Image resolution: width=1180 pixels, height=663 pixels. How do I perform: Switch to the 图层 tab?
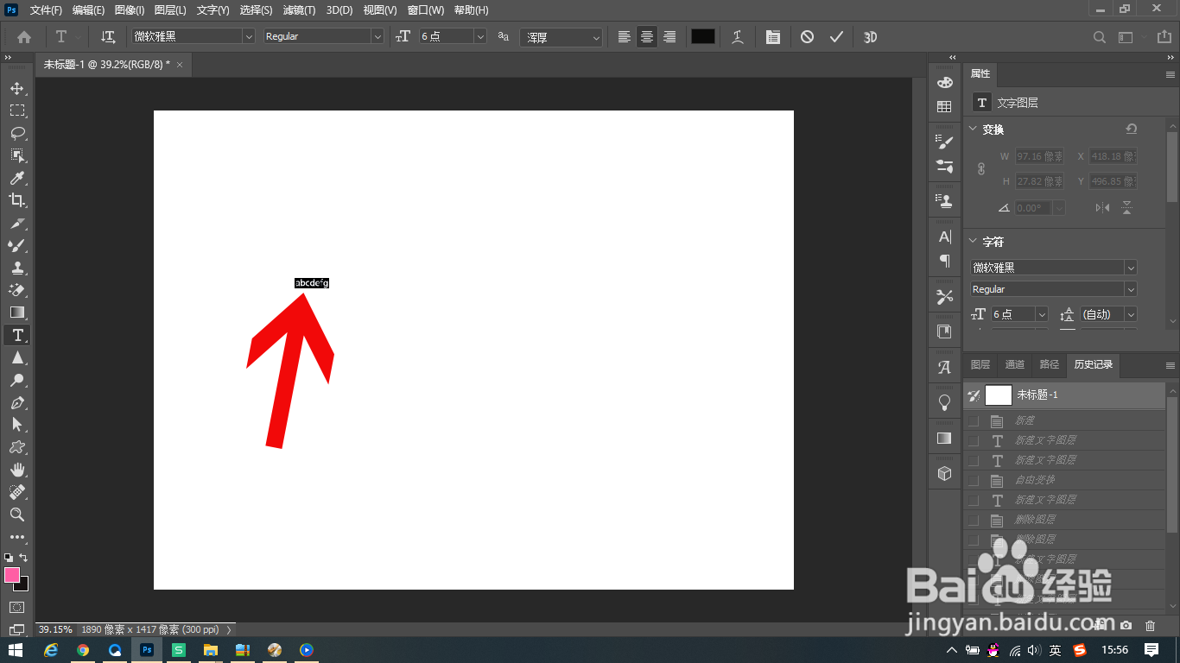980,364
